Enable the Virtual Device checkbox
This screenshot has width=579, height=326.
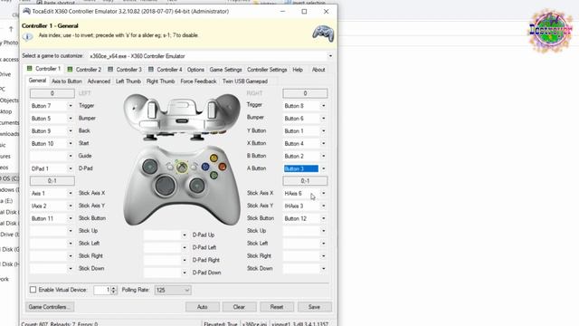tap(33, 290)
